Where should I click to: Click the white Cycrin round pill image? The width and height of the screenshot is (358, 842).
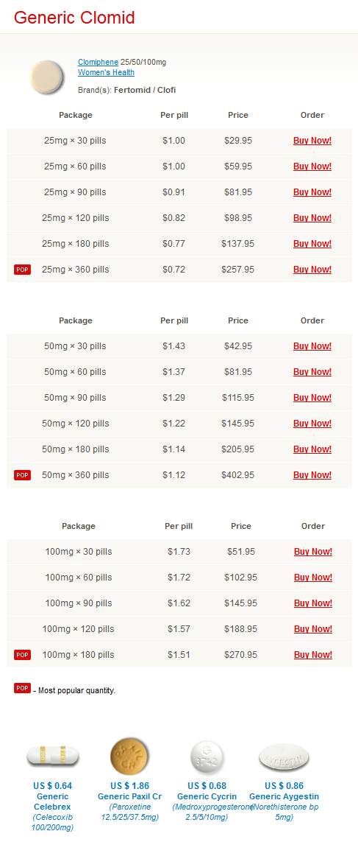click(x=207, y=757)
